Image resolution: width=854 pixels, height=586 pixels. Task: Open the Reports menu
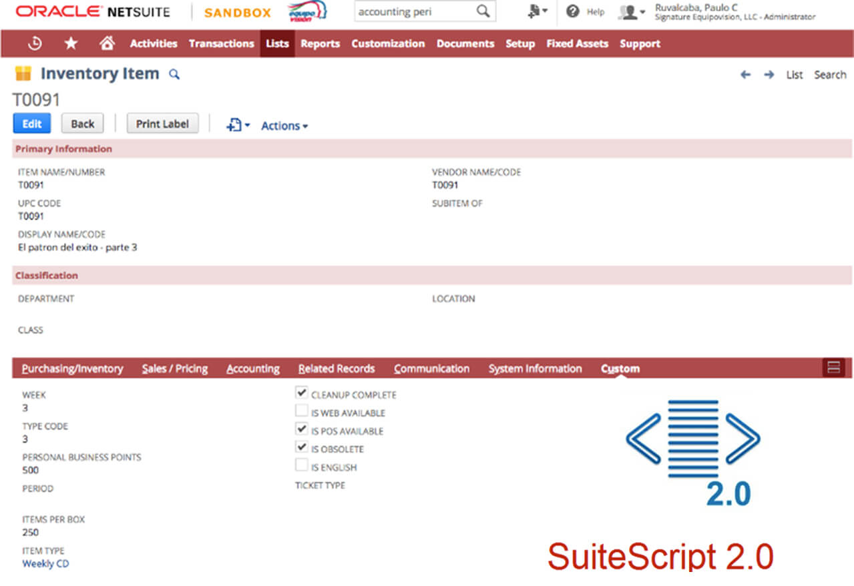(x=320, y=43)
